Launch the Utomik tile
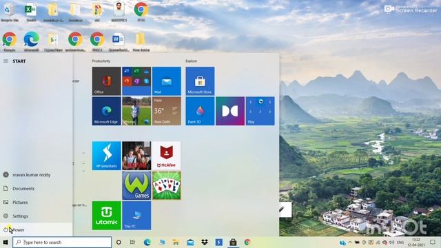 click(x=107, y=216)
